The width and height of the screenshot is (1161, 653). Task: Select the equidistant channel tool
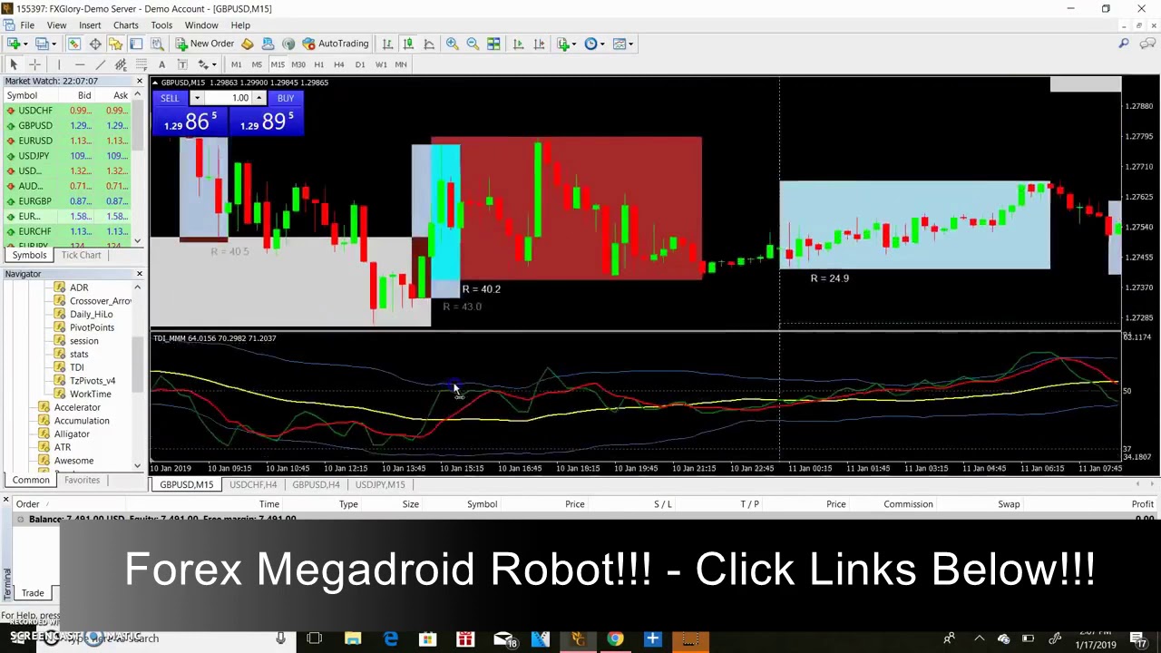point(121,64)
